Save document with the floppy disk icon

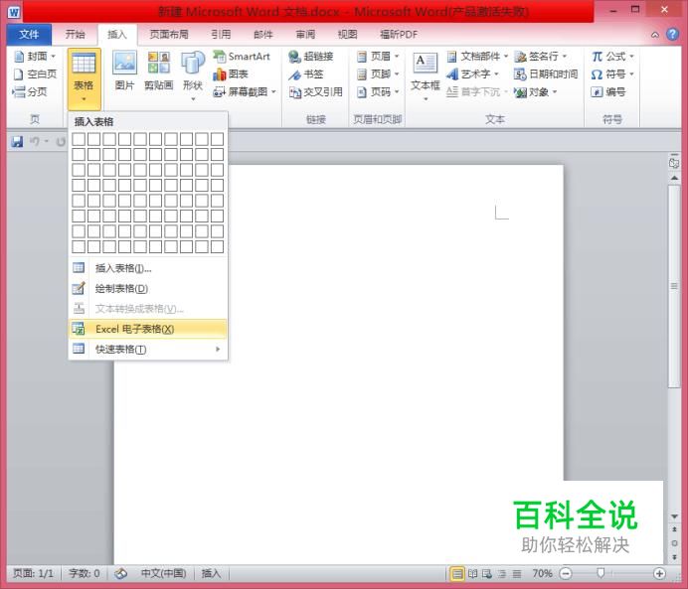coord(17,142)
